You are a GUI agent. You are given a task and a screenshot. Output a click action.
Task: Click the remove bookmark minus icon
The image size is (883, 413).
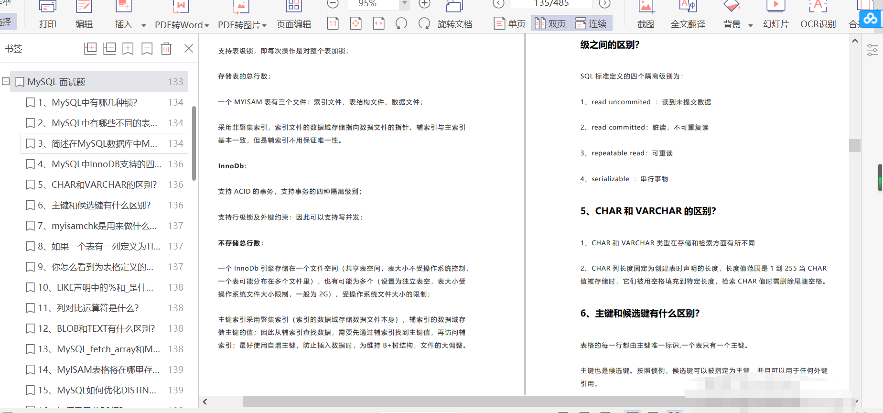147,48
